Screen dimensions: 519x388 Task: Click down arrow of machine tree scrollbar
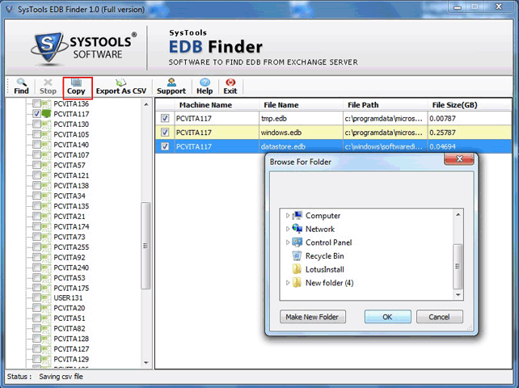[146, 363]
